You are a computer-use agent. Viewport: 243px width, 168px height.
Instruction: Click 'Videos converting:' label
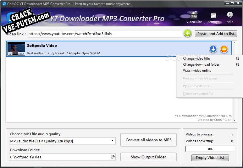(x=200, y=141)
